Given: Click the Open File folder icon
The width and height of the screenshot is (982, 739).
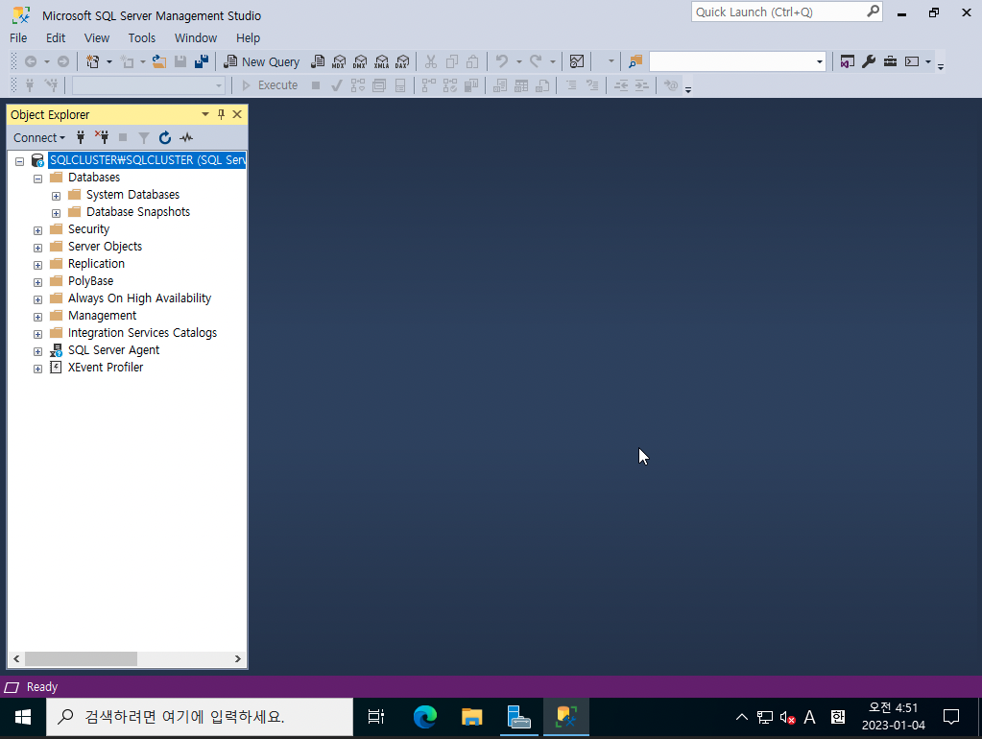Looking at the screenshot, I should tap(159, 61).
